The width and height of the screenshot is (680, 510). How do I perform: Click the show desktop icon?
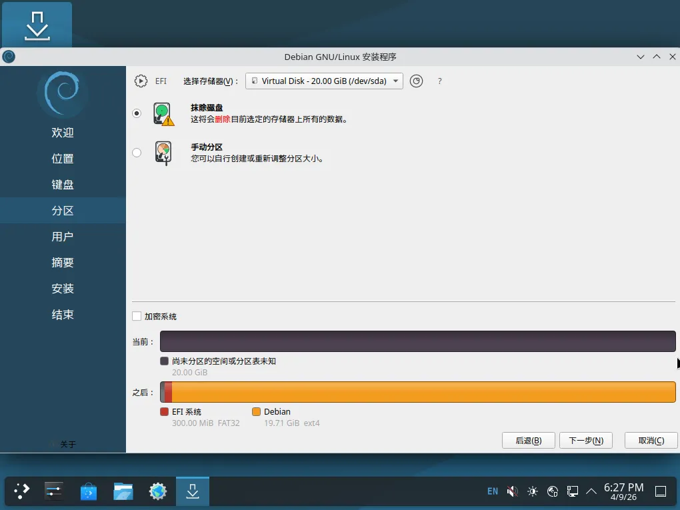[x=661, y=491]
